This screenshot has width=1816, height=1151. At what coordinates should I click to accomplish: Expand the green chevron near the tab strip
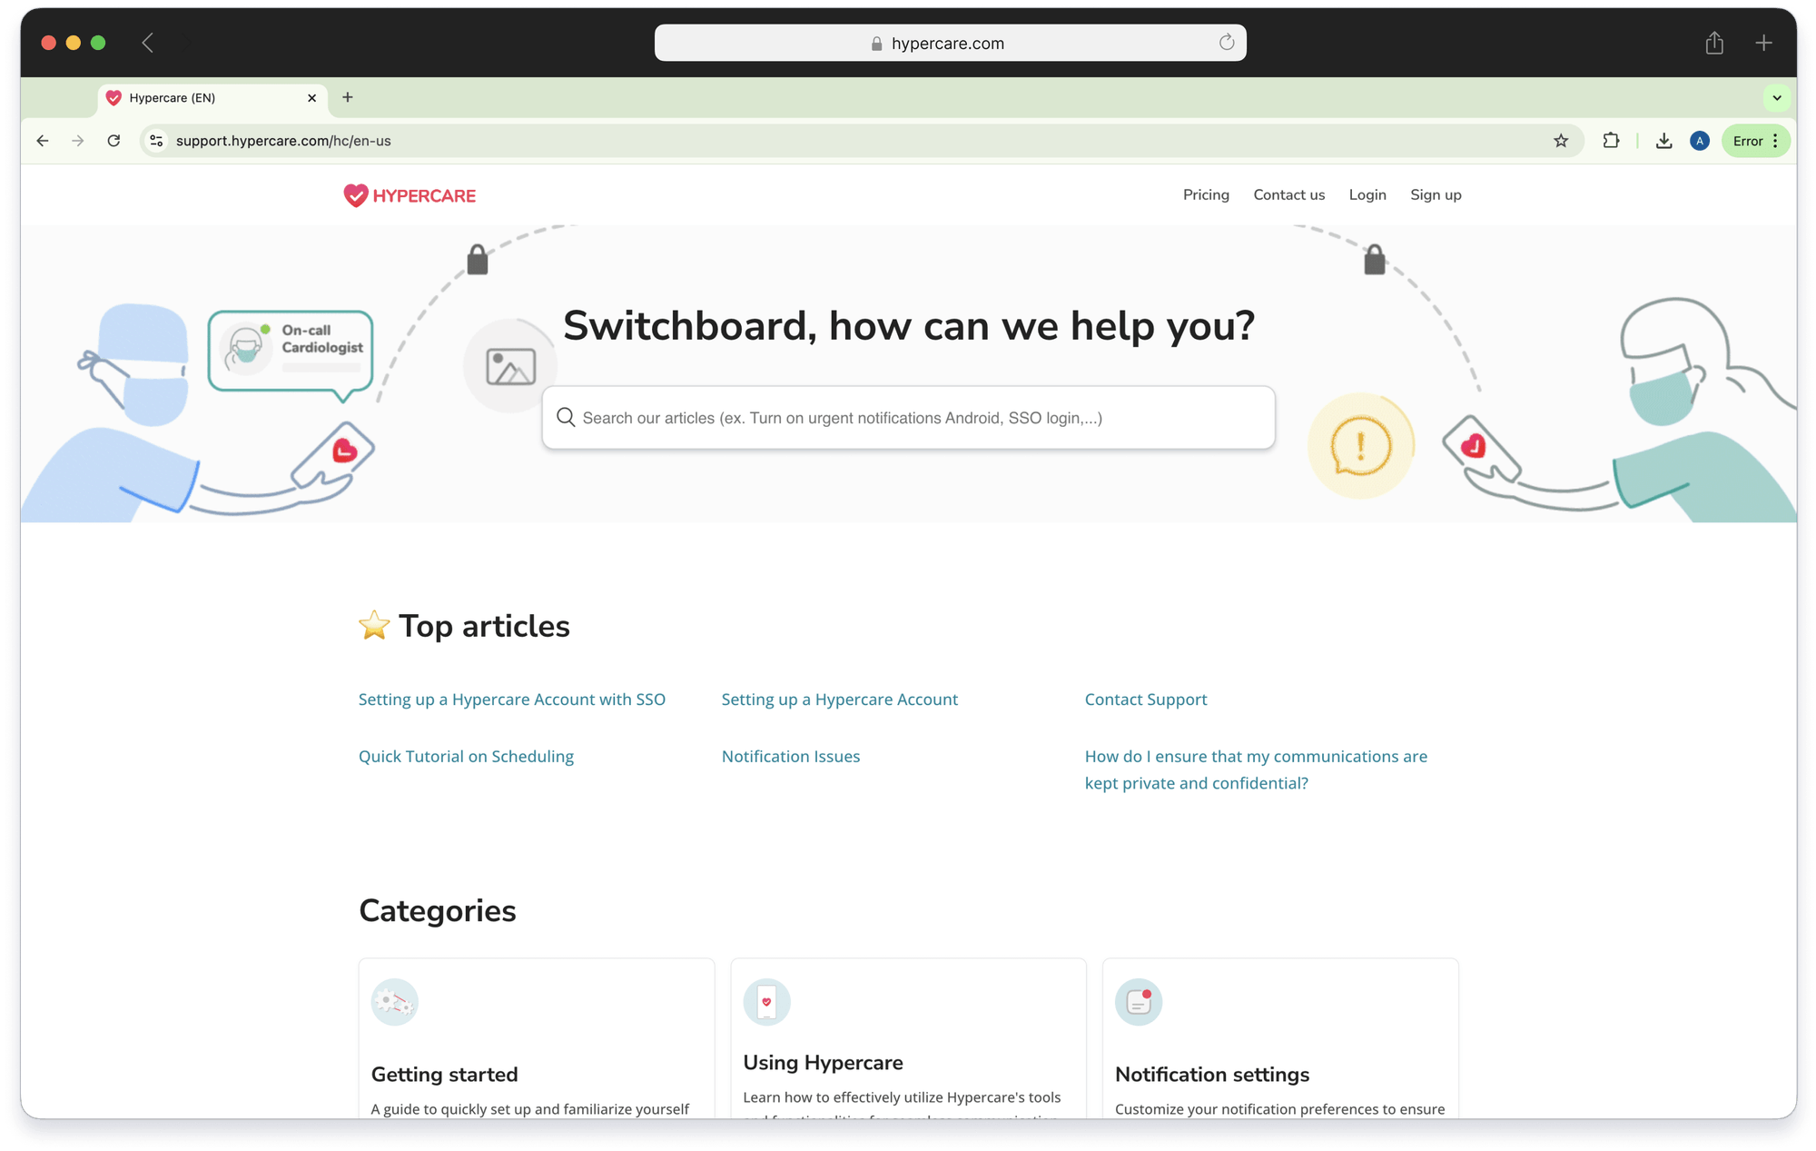point(1777,97)
